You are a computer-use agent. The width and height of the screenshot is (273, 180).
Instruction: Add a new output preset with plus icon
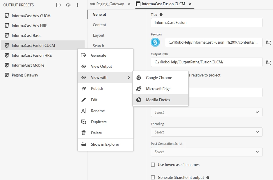77,5
